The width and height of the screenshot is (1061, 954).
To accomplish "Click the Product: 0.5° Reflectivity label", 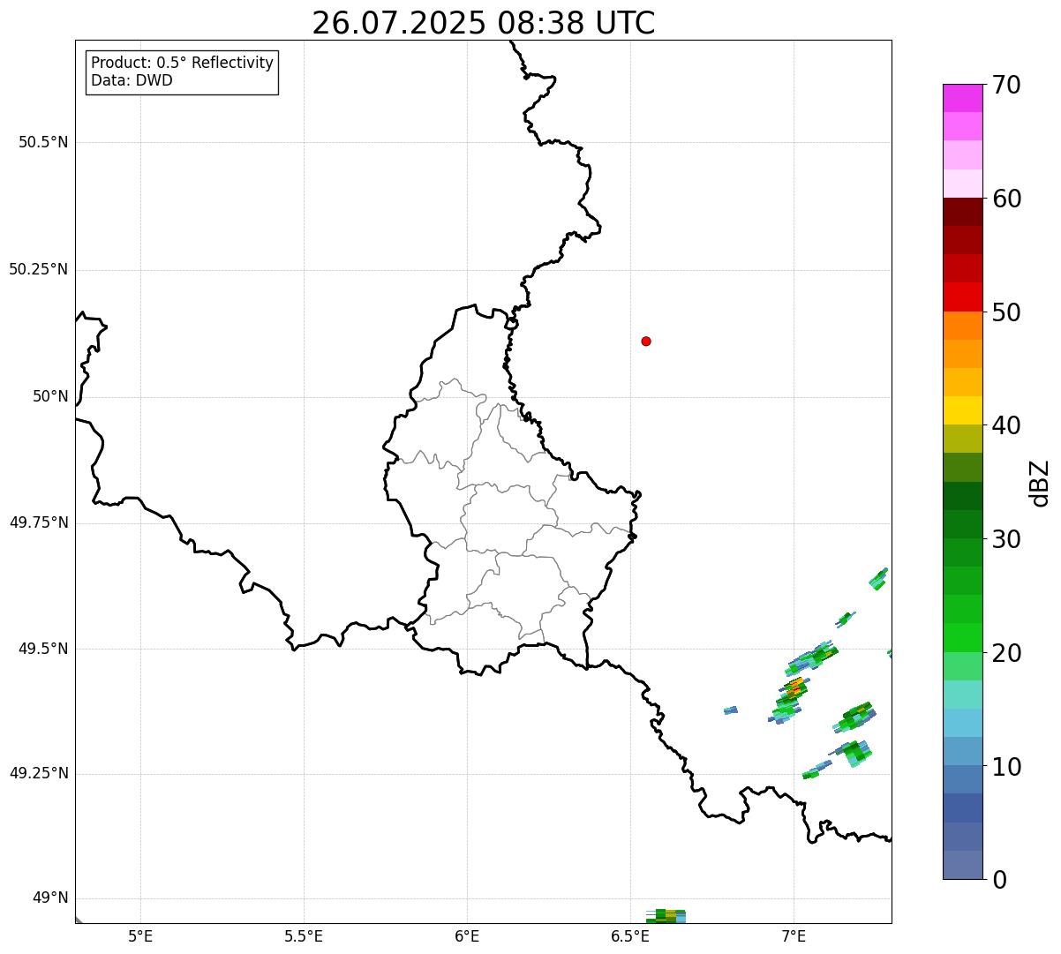I will [x=183, y=64].
